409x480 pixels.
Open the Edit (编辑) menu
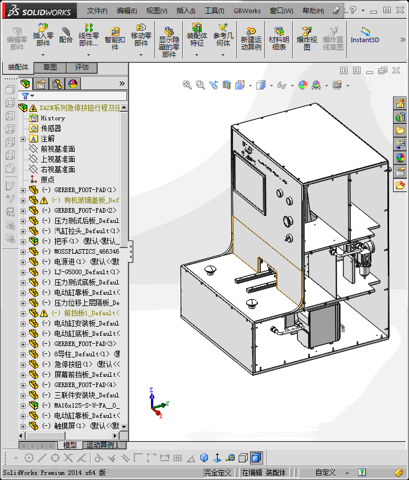click(126, 11)
